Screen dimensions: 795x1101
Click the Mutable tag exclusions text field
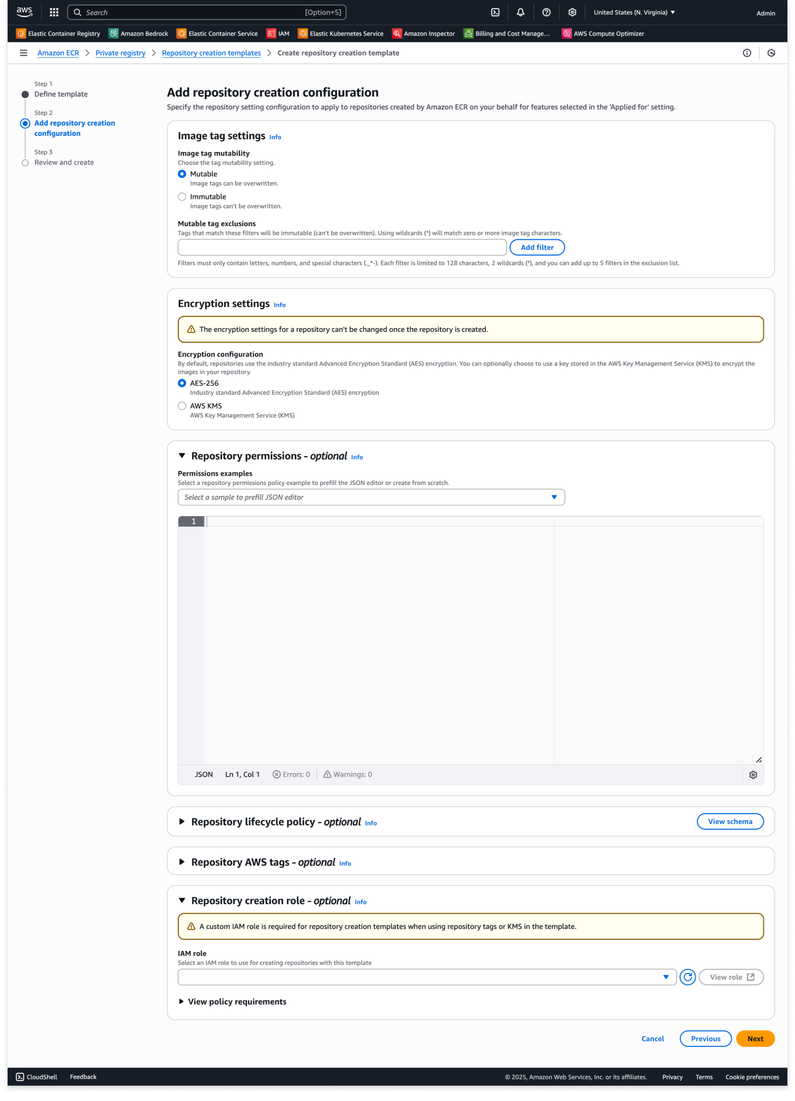[x=342, y=247]
